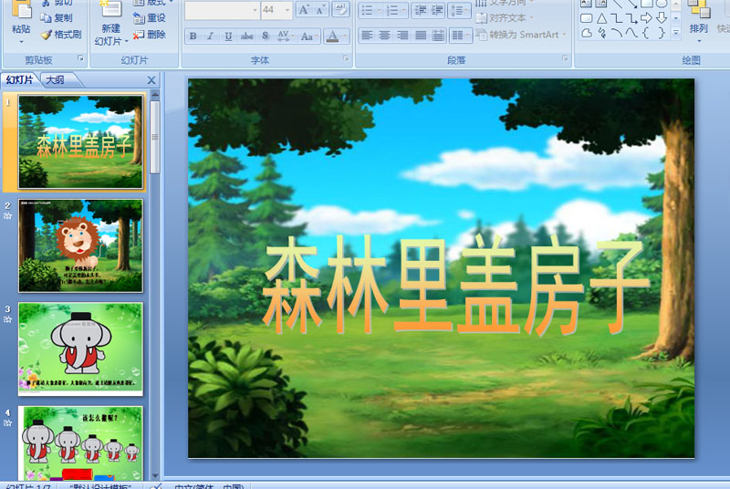Toggle strikethrough (abc) formatting
This screenshot has height=489, width=730.
tap(246, 36)
